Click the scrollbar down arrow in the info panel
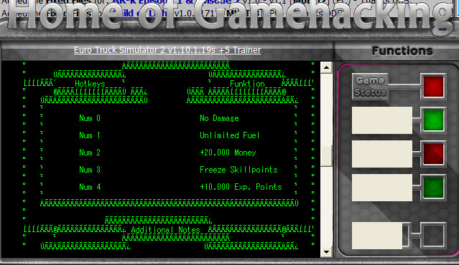 [326, 251]
